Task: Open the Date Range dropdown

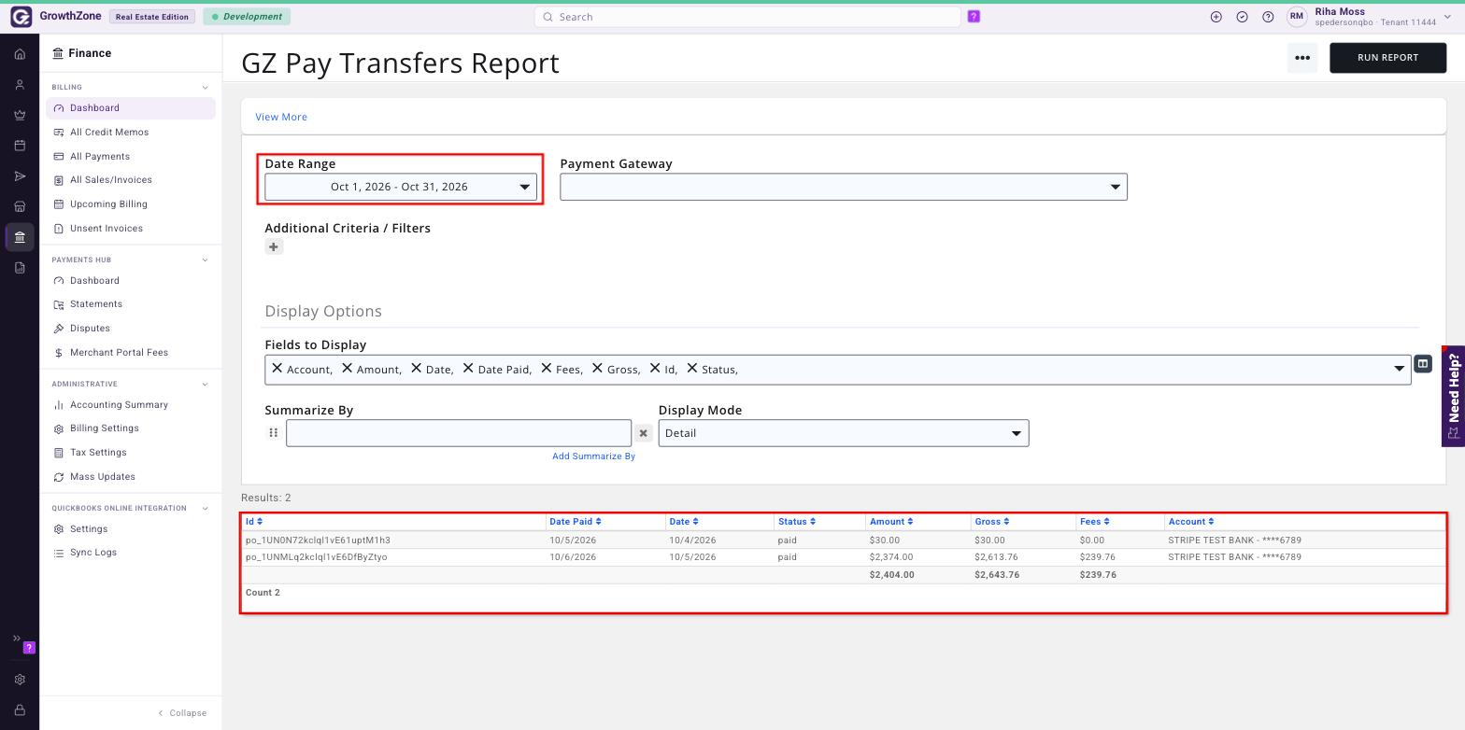Action: [x=401, y=187]
